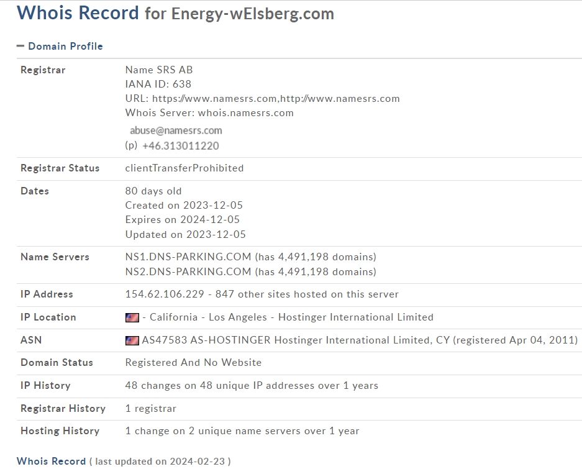Click the phone number +46.313011220

[x=181, y=146]
